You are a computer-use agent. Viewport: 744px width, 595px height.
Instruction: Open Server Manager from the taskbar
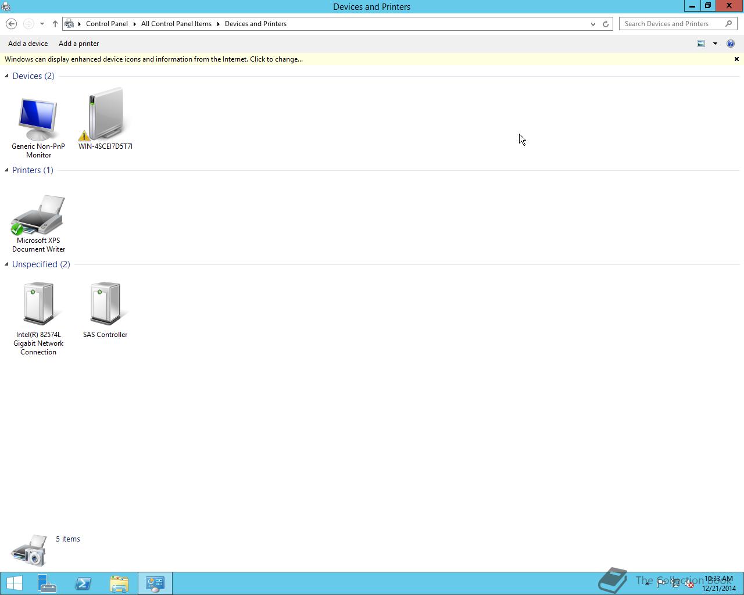[x=47, y=583]
